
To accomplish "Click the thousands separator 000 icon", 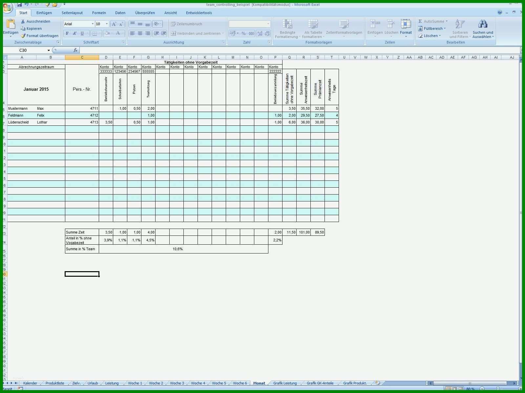I will point(251,33).
